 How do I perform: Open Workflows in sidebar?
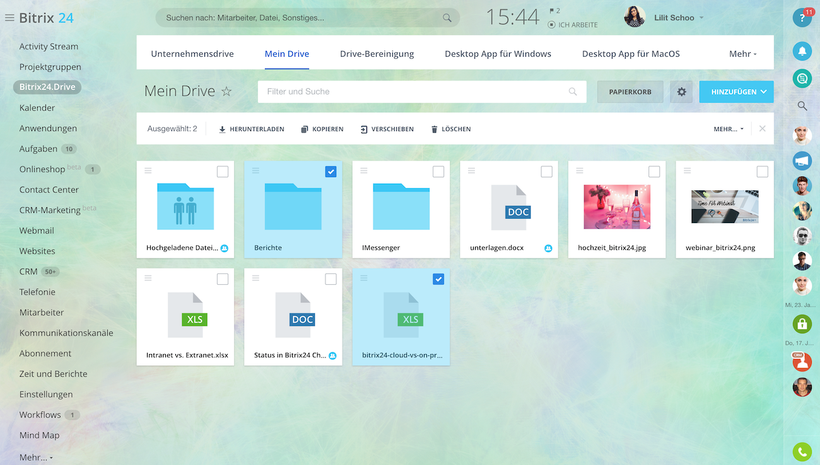pyautogui.click(x=40, y=415)
